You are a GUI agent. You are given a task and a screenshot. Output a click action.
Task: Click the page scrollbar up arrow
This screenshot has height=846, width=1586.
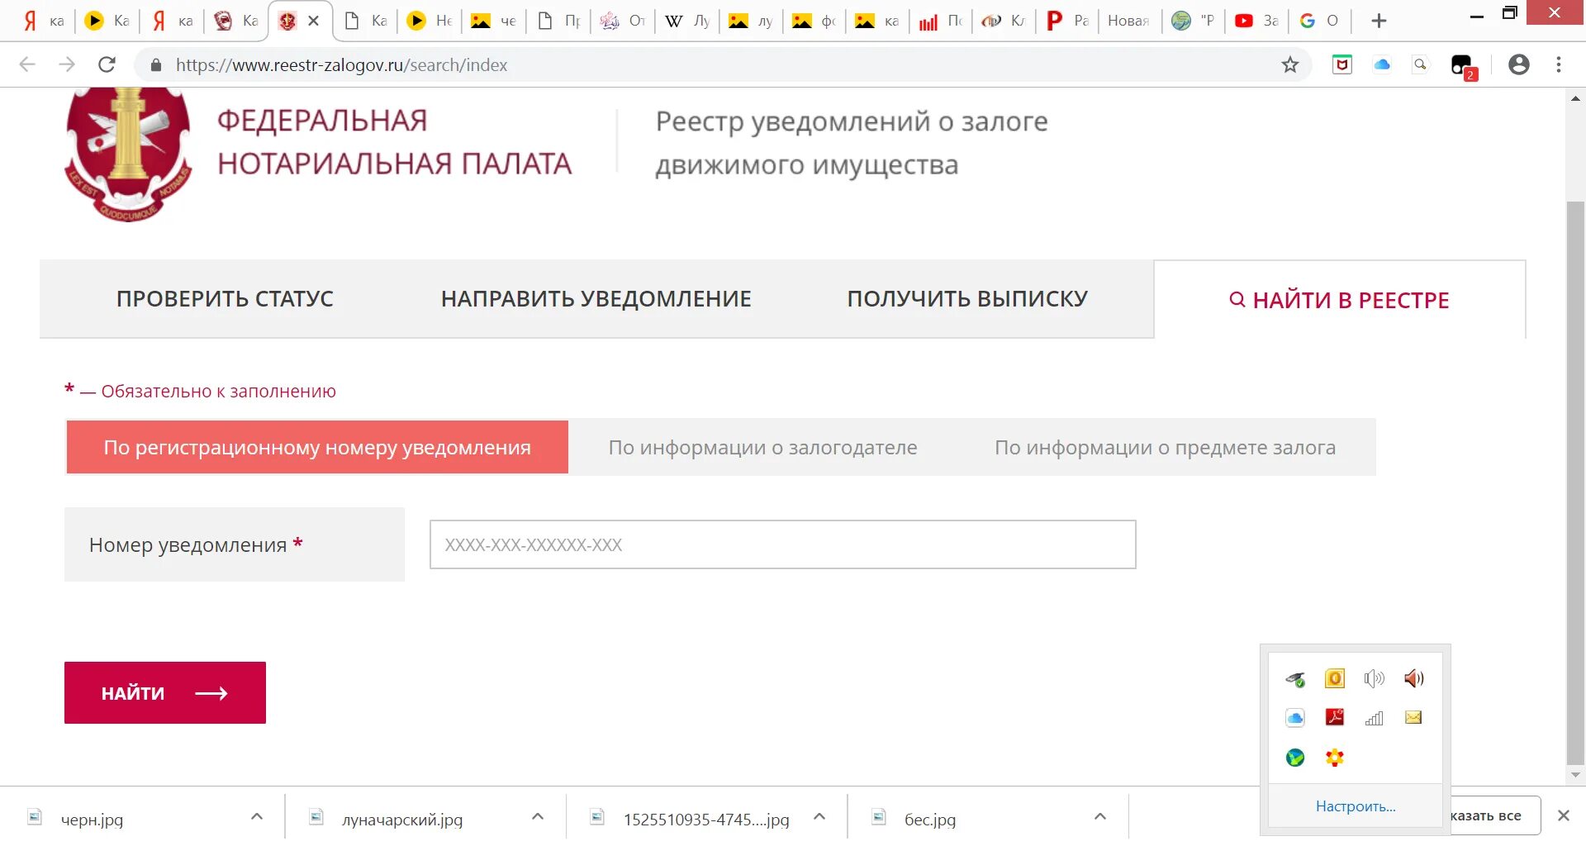click(1575, 98)
